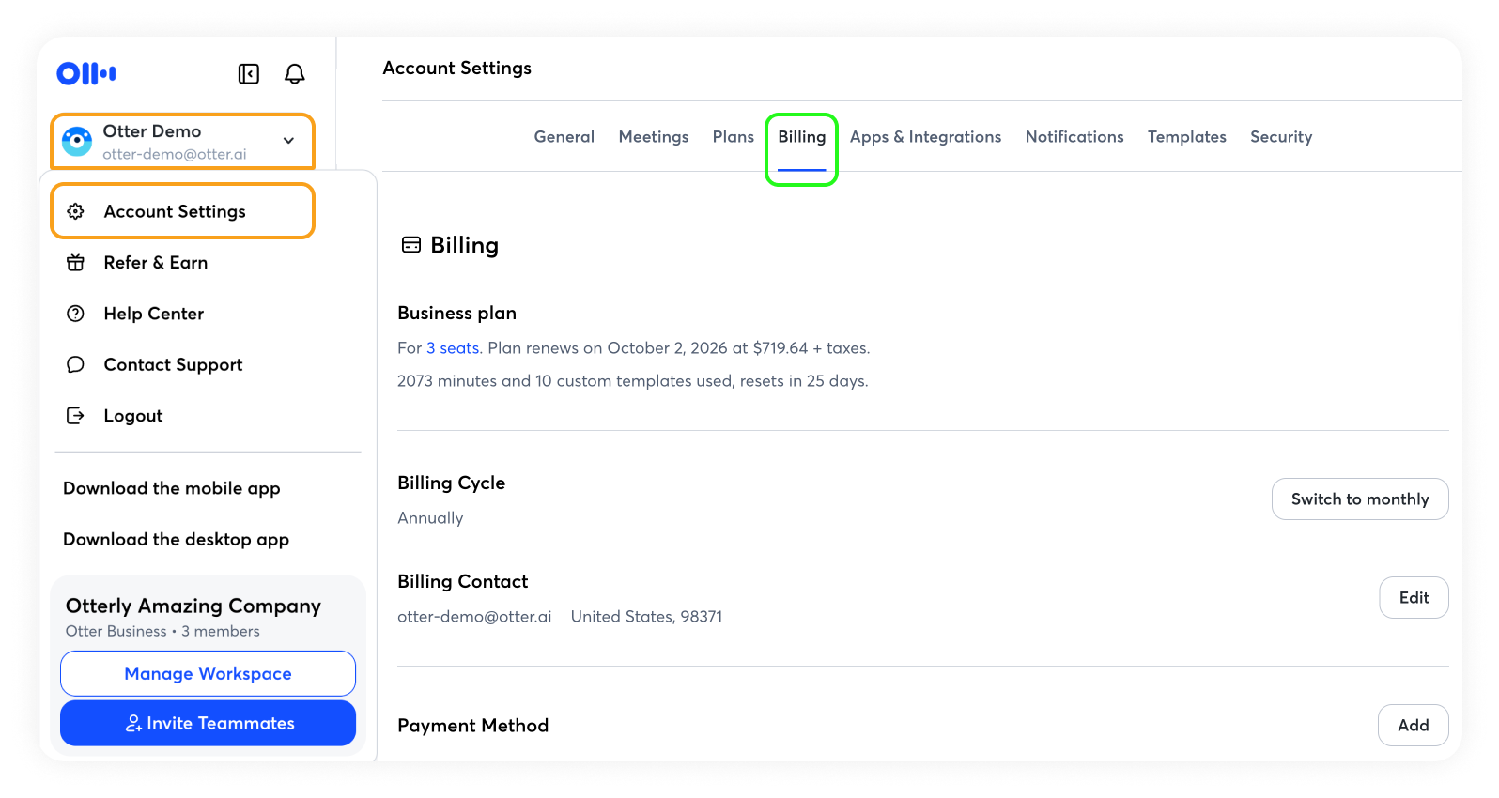Edit the Billing Contact
Image resolution: width=1499 pixels, height=798 pixels.
[x=1413, y=598]
